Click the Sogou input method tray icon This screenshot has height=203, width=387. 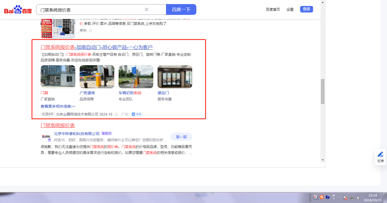coord(322,197)
